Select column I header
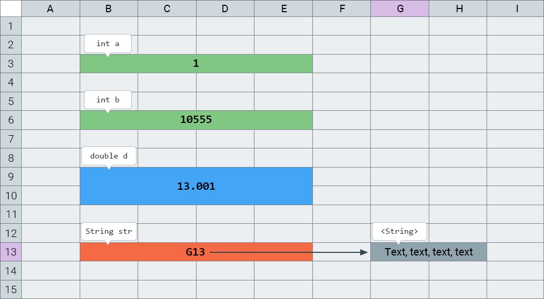Viewport: 544px width, 299px height. pos(516,8)
